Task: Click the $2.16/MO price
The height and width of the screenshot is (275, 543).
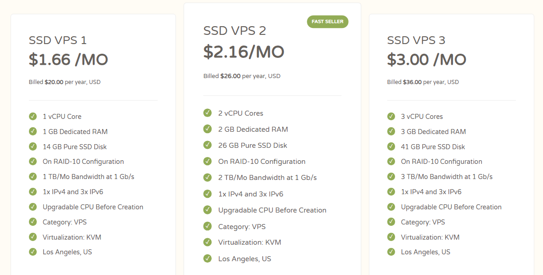Action: tap(244, 52)
